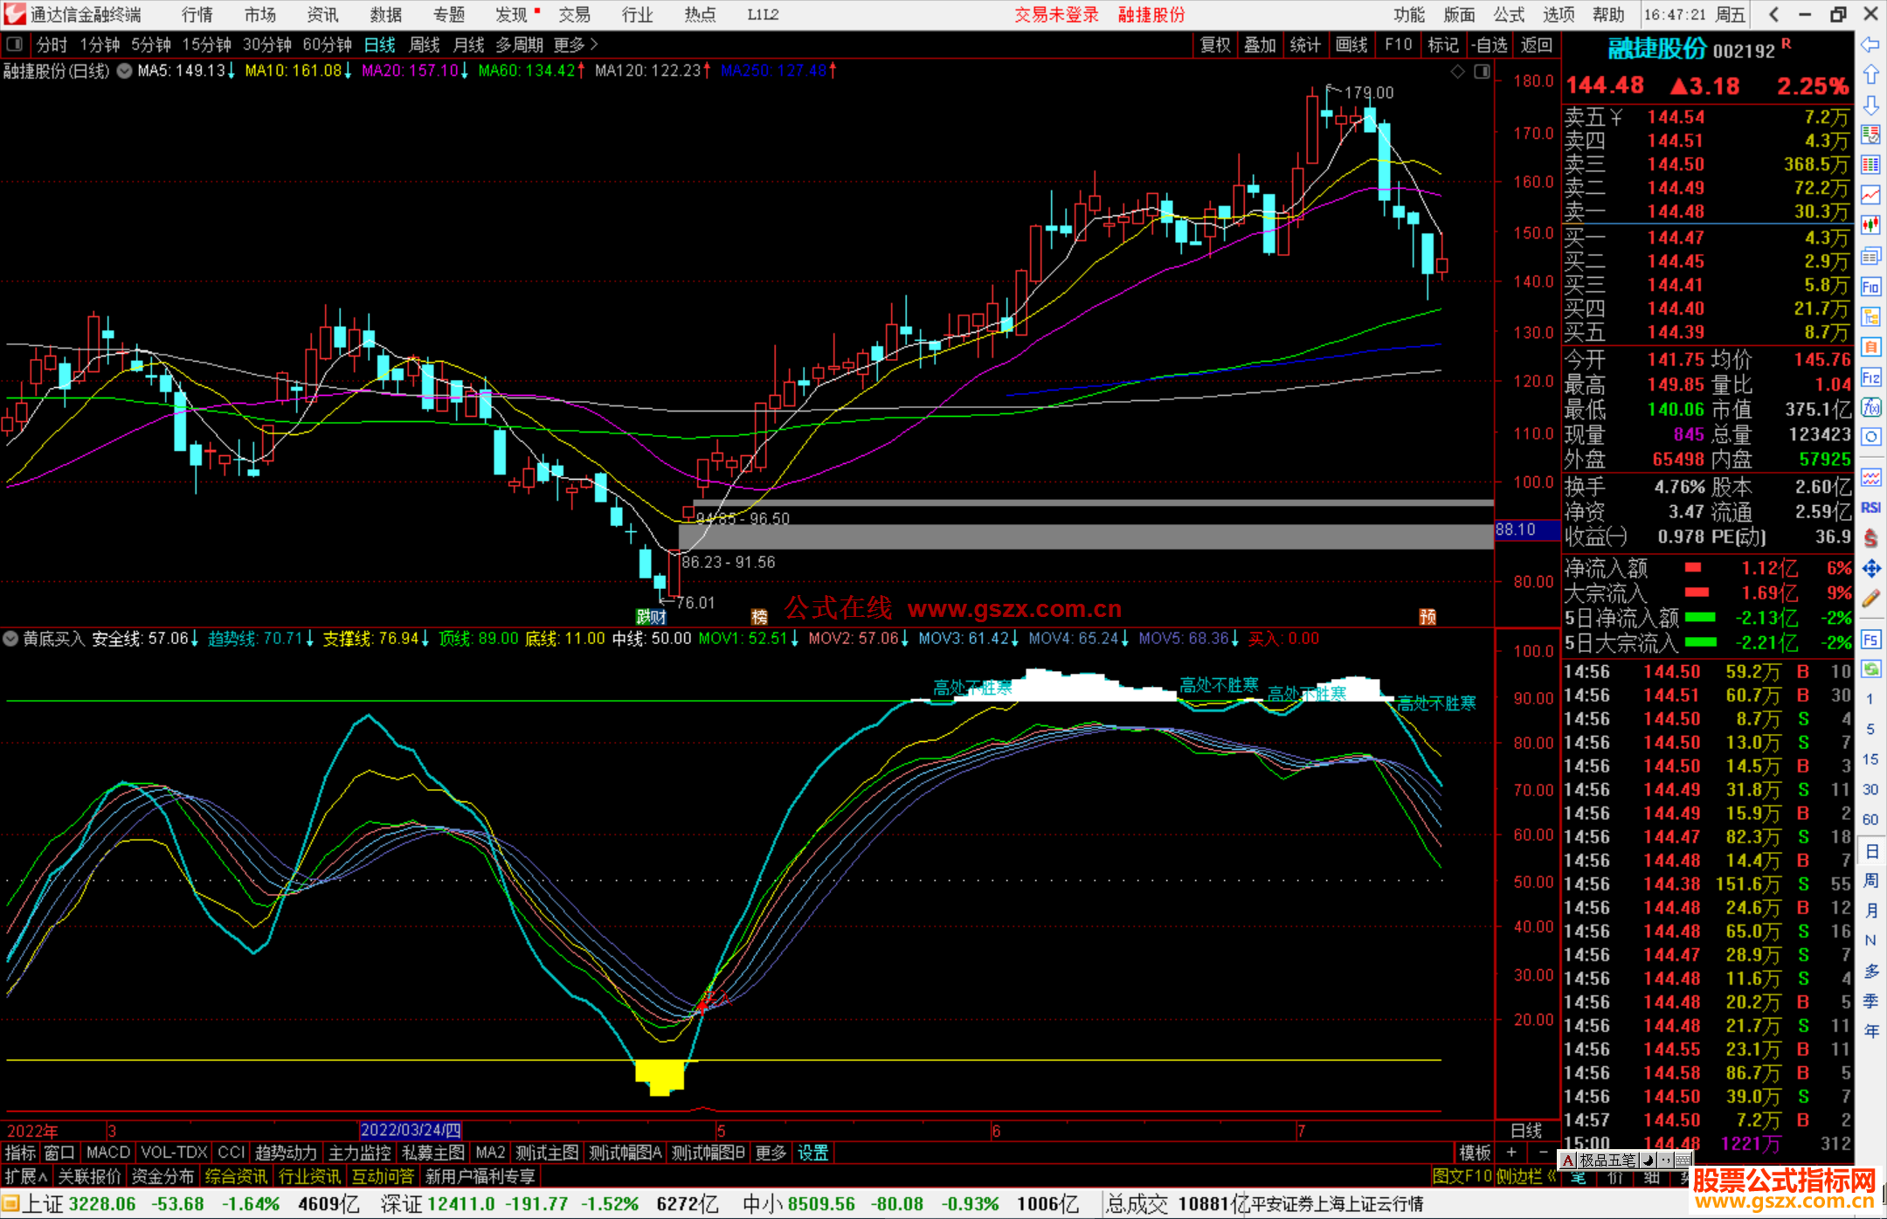This screenshot has width=1887, height=1219.
Task: Click the 返回 back button
Action: 1537,45
